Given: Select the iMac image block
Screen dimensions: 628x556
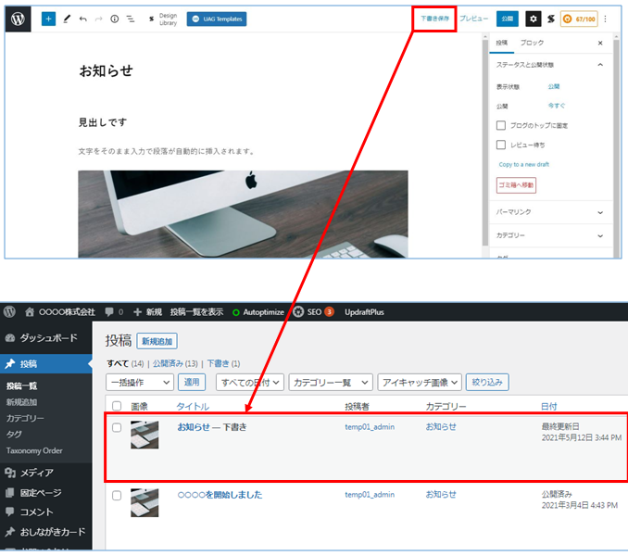Looking at the screenshot, I should [x=243, y=213].
